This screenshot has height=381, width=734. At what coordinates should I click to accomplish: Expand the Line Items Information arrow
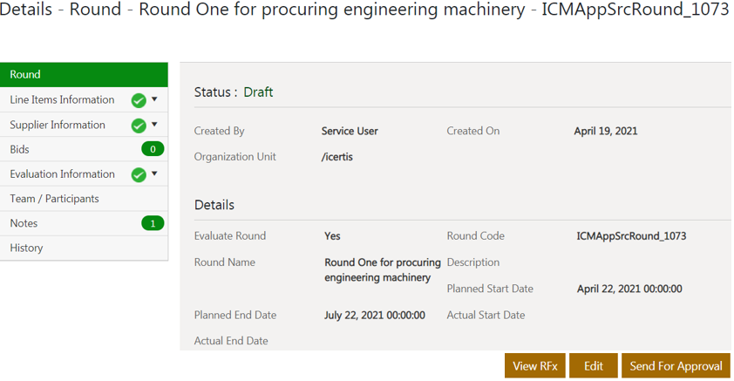(155, 99)
